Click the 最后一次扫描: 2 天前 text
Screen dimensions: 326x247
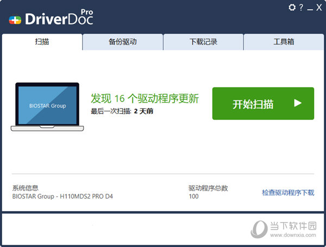[x=122, y=111]
